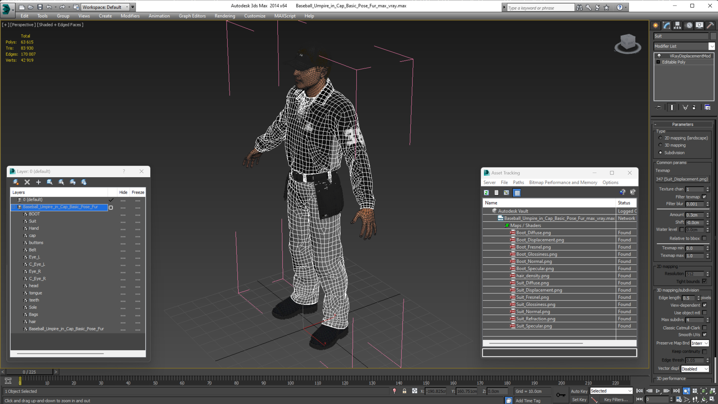Click Layer dialog horizontal scrollbar
The image size is (718, 404).
coord(60,354)
